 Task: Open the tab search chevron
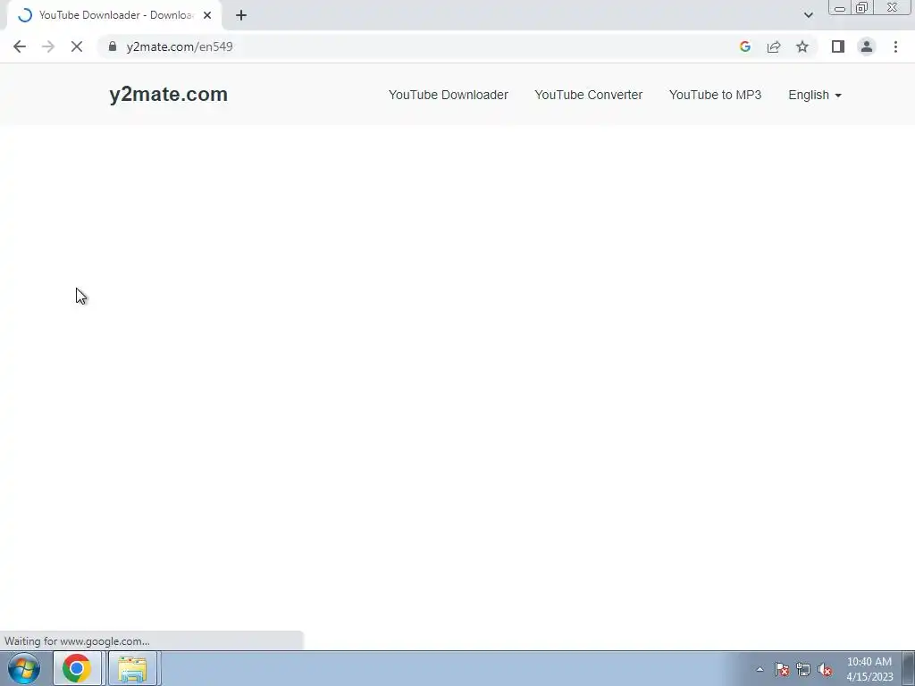tap(808, 15)
